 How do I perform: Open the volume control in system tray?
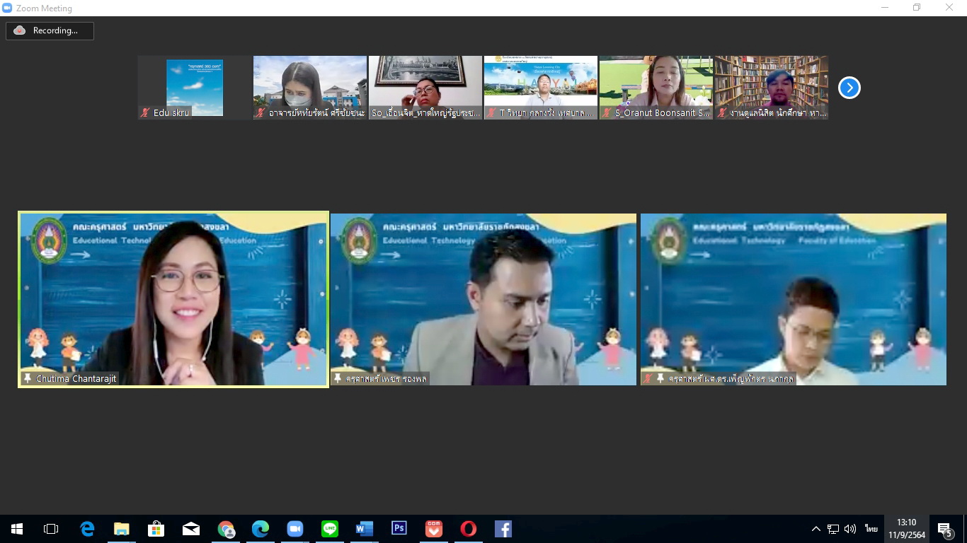[850, 529]
